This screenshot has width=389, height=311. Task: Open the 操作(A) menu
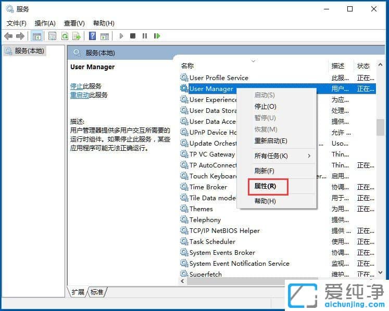coord(45,23)
